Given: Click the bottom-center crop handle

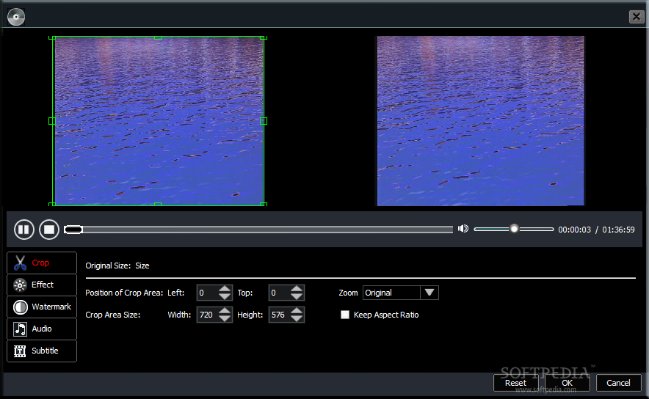Looking at the screenshot, I should coord(158,204).
